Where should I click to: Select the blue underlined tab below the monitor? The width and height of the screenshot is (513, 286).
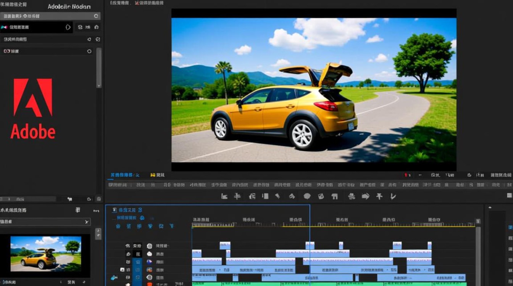pyautogui.click(x=125, y=175)
